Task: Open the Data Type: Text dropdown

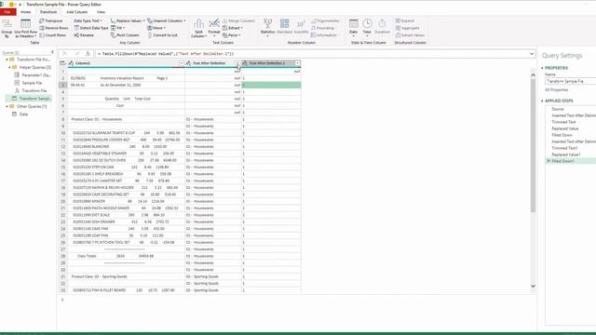Action: point(88,20)
